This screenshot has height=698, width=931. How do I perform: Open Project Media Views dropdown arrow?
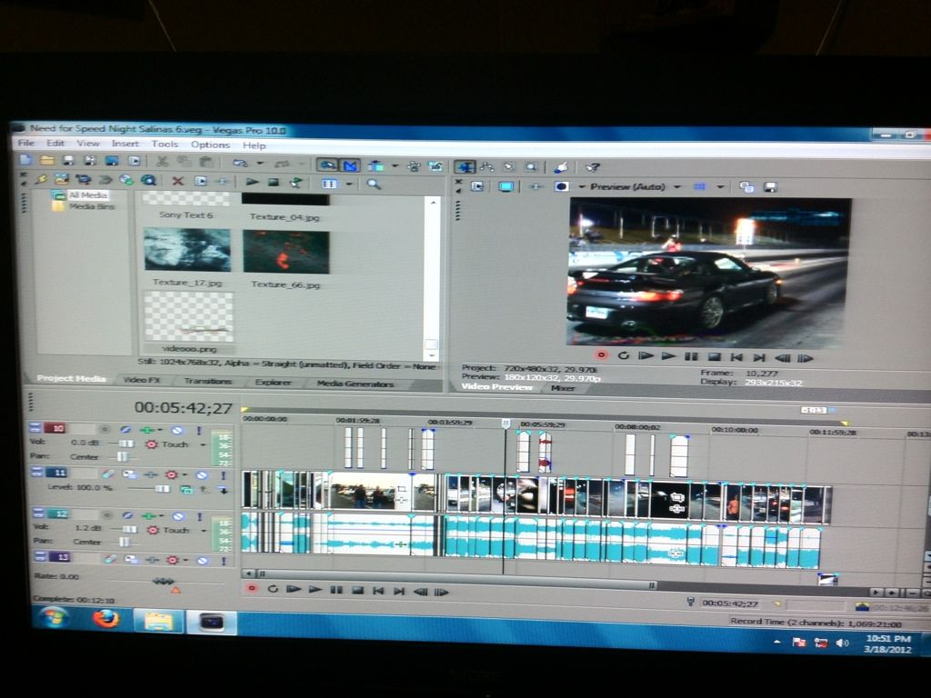pos(349,184)
